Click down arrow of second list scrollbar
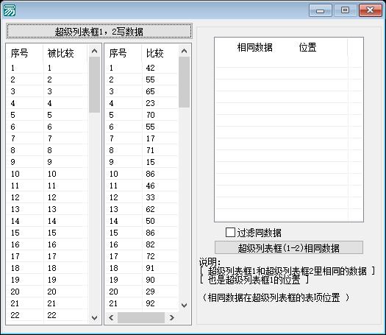The width and height of the screenshot is (386, 335). [x=184, y=306]
